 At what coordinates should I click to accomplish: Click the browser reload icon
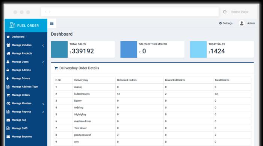pyautogui.click(x=225, y=12)
